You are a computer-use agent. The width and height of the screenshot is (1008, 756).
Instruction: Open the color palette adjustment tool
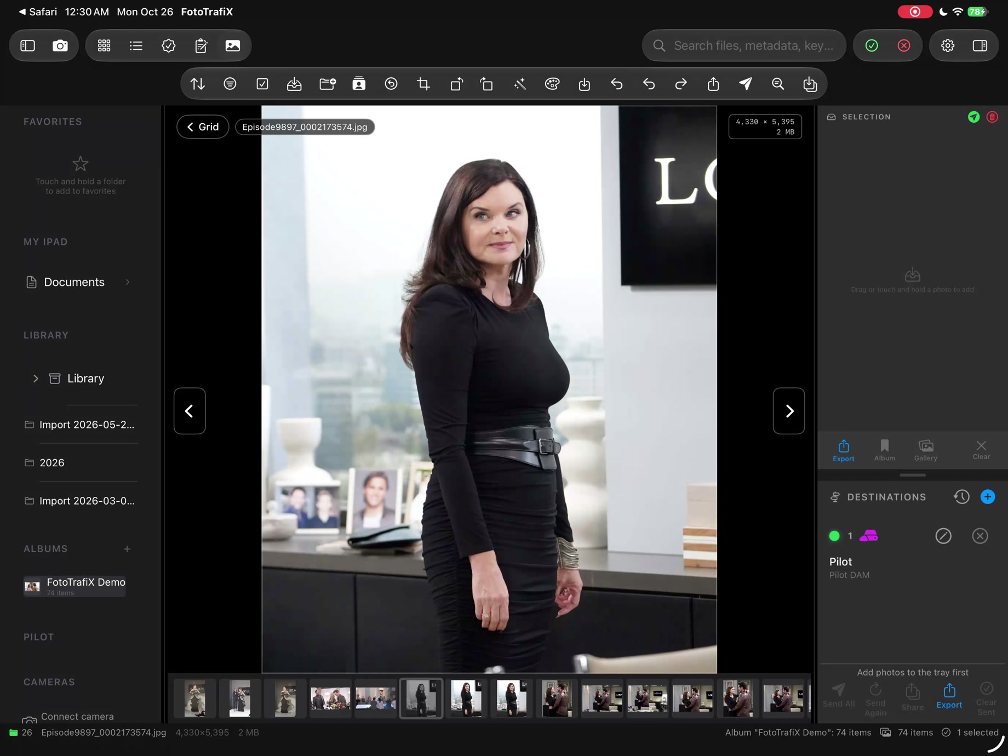click(552, 84)
